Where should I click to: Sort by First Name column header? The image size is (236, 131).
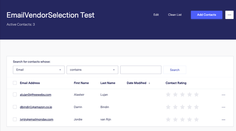point(81,83)
